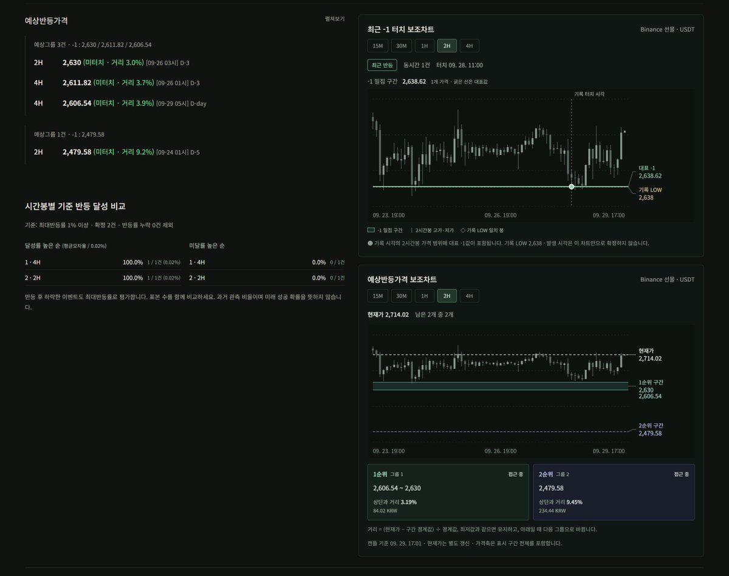Click the 기록 터치 시각 label above chart
729x576 pixels.
[589, 94]
